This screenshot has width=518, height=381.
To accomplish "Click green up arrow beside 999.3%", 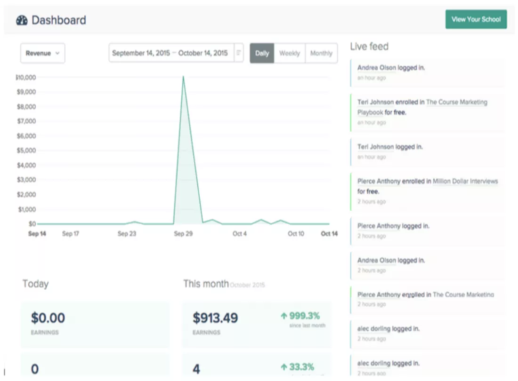I will point(284,316).
